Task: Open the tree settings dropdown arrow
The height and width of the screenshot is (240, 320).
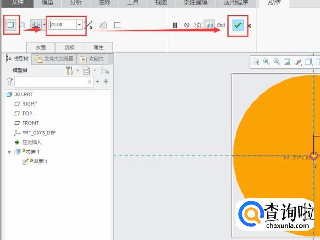Action: (x=78, y=70)
